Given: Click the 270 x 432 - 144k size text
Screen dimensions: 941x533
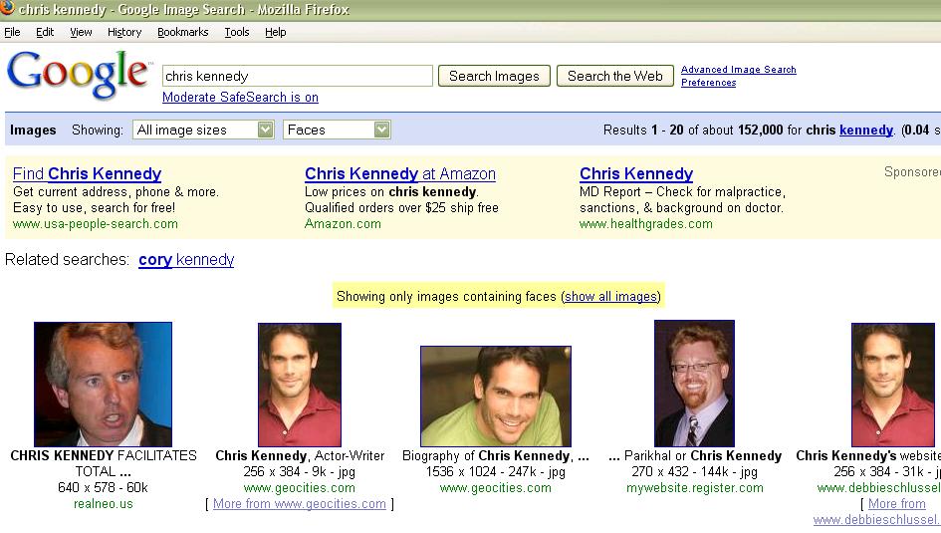Looking at the screenshot, I should (695, 472).
